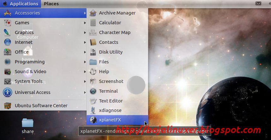This screenshot has height=140, width=271.
Task: Expand the System Tools submenu arrow
Action: [85, 81]
